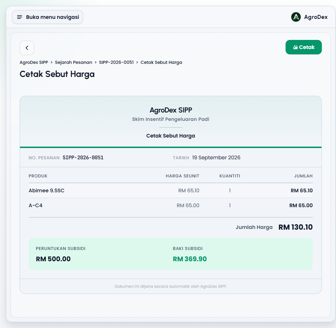This screenshot has height=328, width=336.
Task: Click the PRODUK column header
Action: pos(38,176)
